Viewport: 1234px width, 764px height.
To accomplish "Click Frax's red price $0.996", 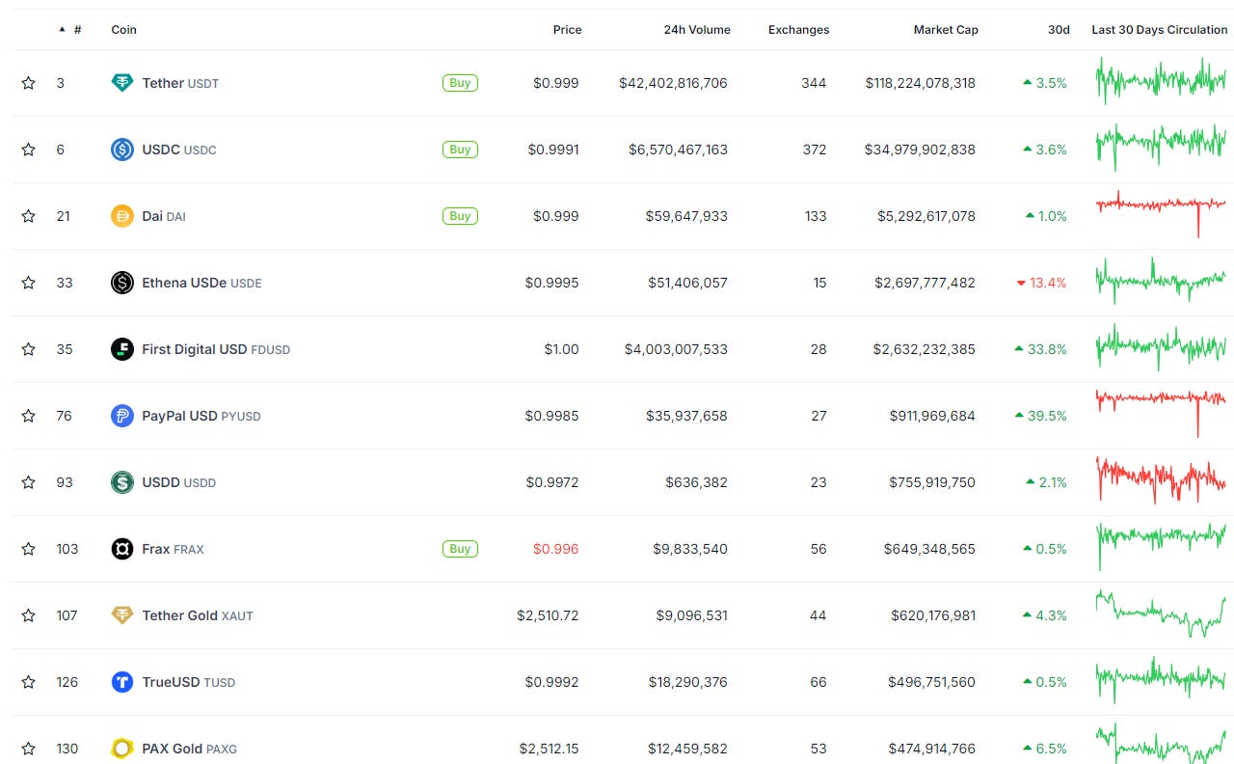I will click(x=556, y=549).
